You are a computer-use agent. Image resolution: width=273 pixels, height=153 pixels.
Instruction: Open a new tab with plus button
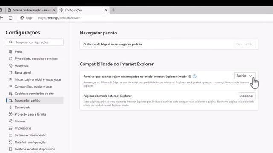click(x=113, y=10)
